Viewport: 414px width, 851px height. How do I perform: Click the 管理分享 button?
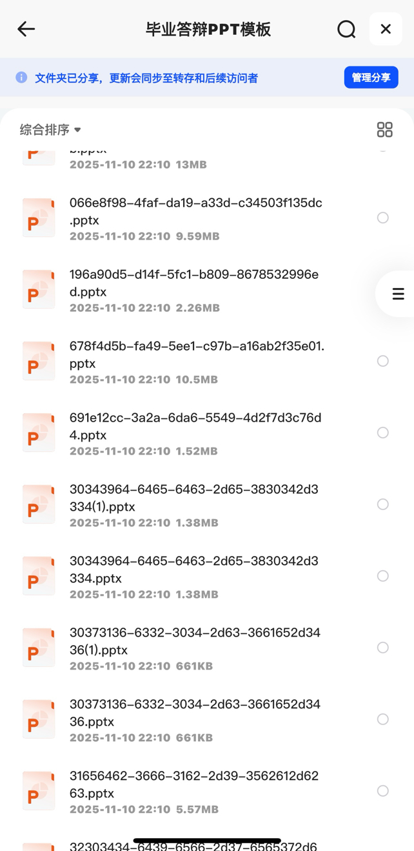click(x=371, y=77)
